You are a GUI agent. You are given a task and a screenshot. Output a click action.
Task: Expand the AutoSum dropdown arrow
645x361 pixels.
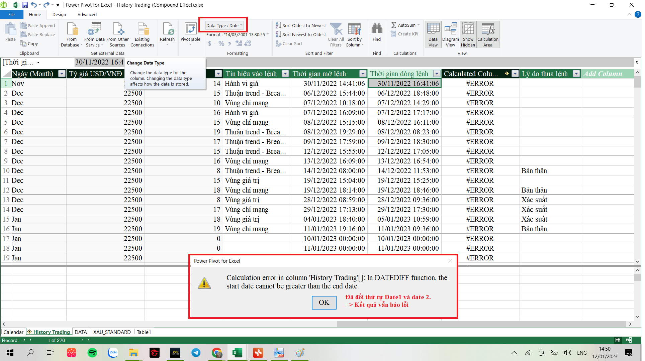point(419,25)
